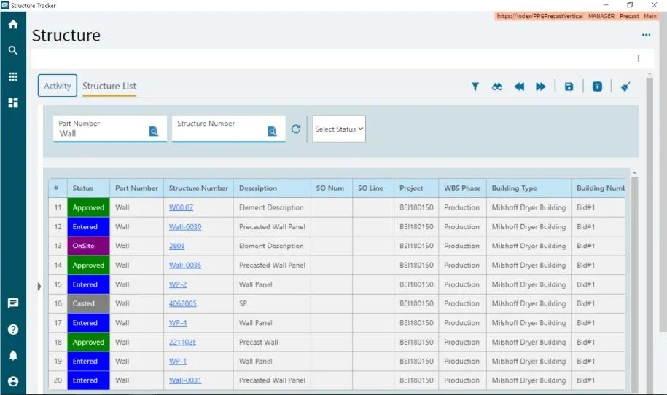Click the binoculars find icon
The height and width of the screenshot is (395, 667).
pyautogui.click(x=497, y=87)
